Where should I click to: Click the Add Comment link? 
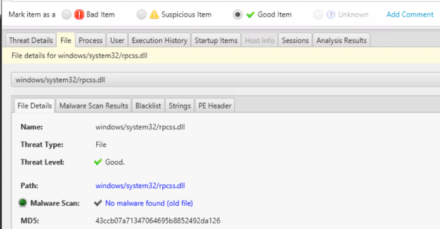coord(410,14)
